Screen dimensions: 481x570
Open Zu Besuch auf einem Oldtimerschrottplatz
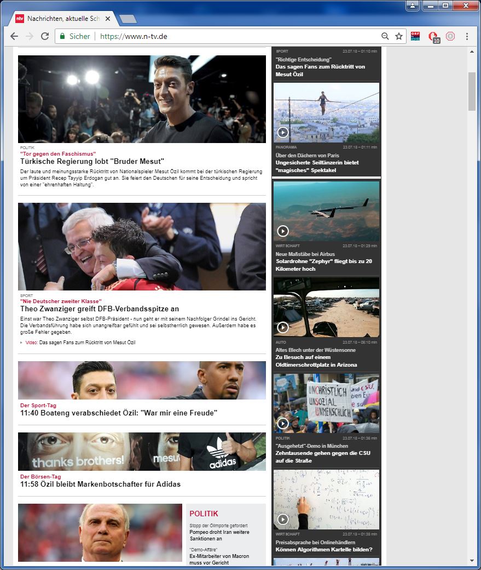click(x=316, y=361)
